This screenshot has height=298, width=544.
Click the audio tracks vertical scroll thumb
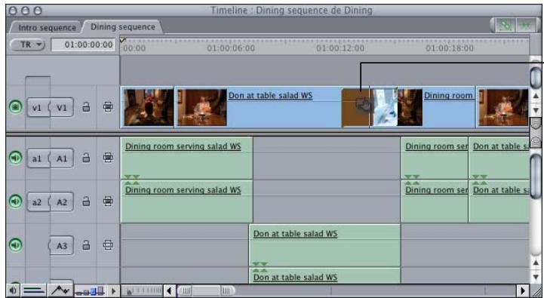click(x=536, y=177)
